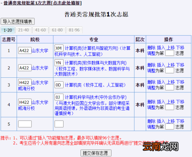This screenshot has width=192, height=157.
Task: Open the 普通类常规批第1次志愿 fill-in link
Action: [42, 3]
